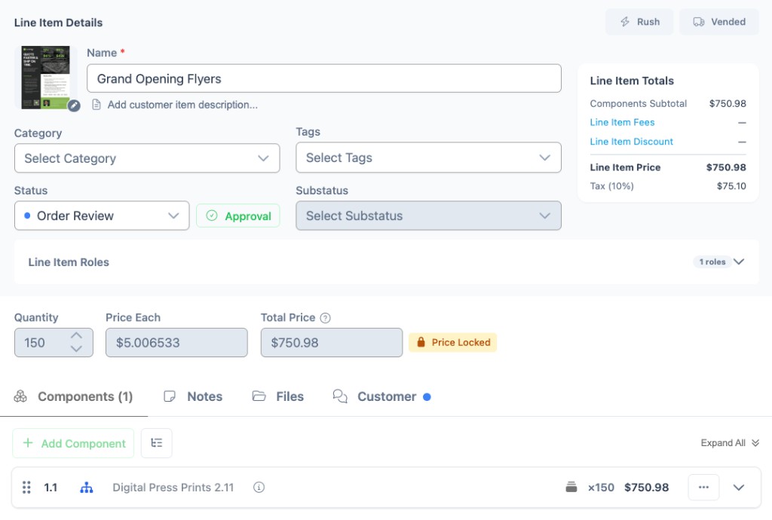This screenshot has width=772, height=520.
Task: Open the Line Item Fees link
Action: pyautogui.click(x=622, y=122)
